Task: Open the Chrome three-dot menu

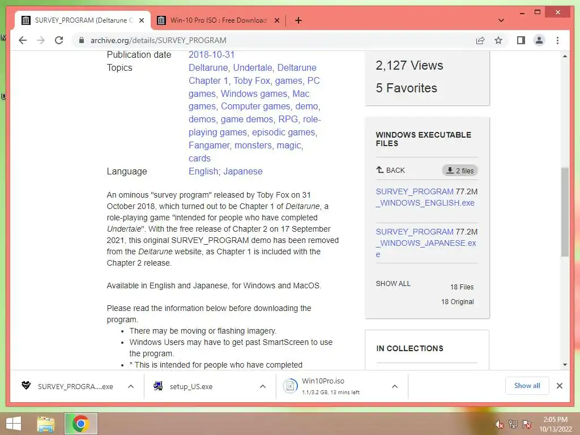Action: click(x=557, y=40)
